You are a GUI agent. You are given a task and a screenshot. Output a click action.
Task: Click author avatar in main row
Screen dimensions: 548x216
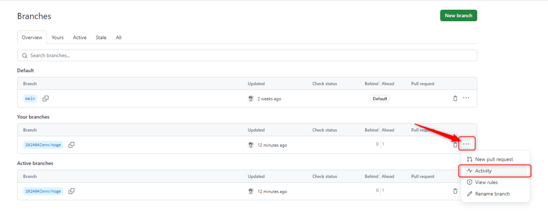[251, 98]
